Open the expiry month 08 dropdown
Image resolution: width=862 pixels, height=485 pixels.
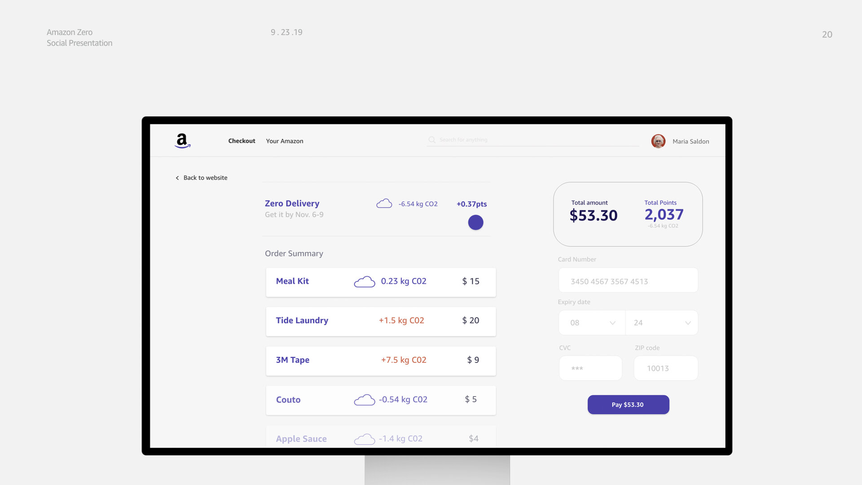click(592, 322)
